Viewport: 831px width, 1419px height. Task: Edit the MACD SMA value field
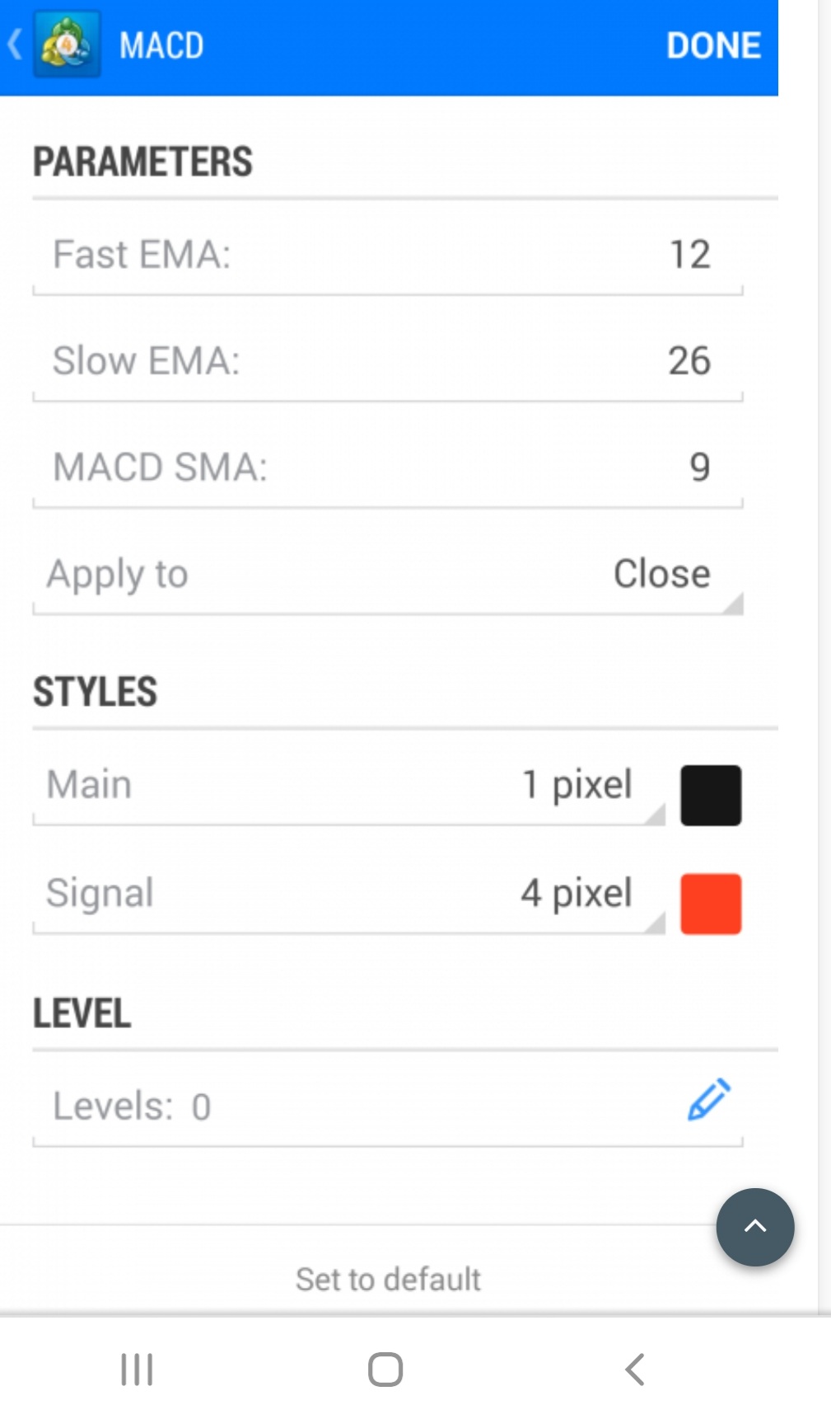pyautogui.click(x=698, y=468)
